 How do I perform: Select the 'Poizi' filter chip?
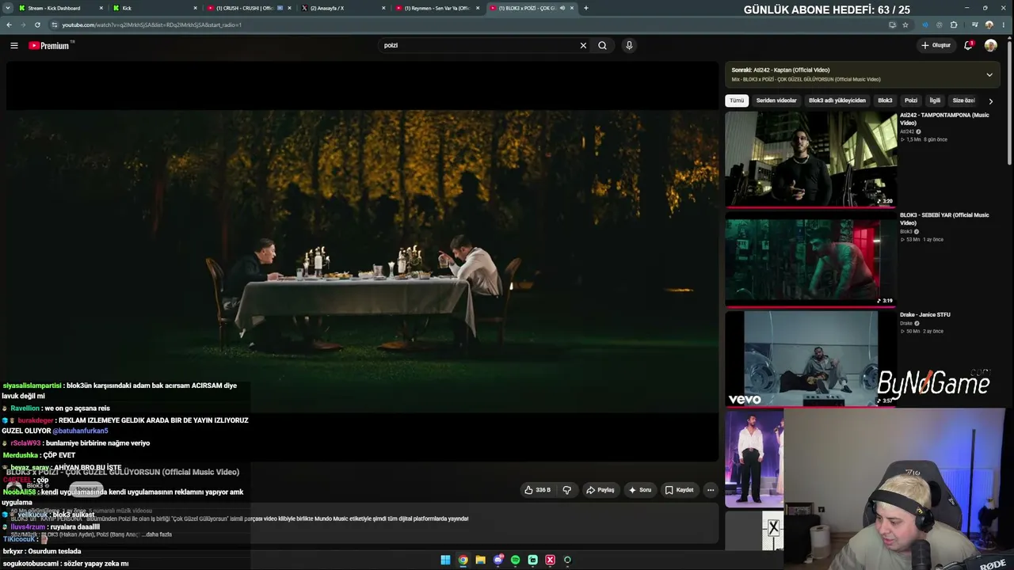pos(911,101)
